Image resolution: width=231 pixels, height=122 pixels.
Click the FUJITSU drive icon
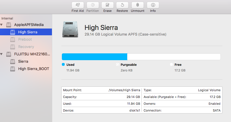click(x=9, y=54)
